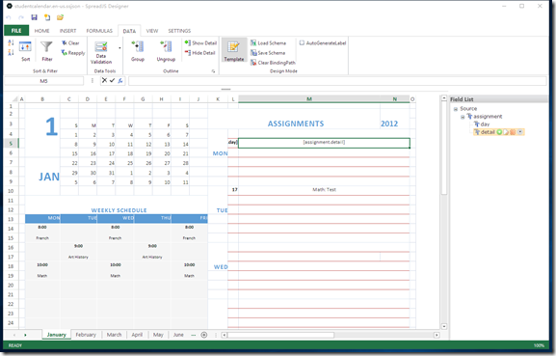
Task: Switch to the FORMULAS ribbon tab
Action: pos(99,31)
